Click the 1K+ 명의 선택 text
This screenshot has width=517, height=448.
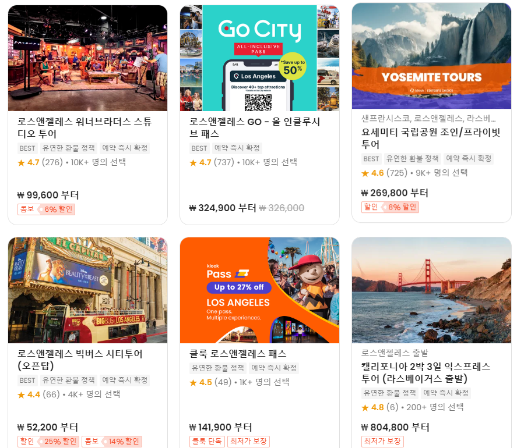click(x=265, y=382)
